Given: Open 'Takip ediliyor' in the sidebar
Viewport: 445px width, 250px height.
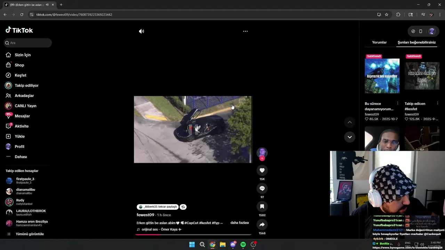Looking at the screenshot, I should (26, 85).
